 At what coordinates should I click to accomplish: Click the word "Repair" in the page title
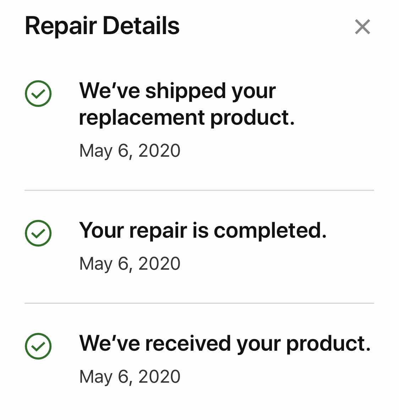coord(61,27)
